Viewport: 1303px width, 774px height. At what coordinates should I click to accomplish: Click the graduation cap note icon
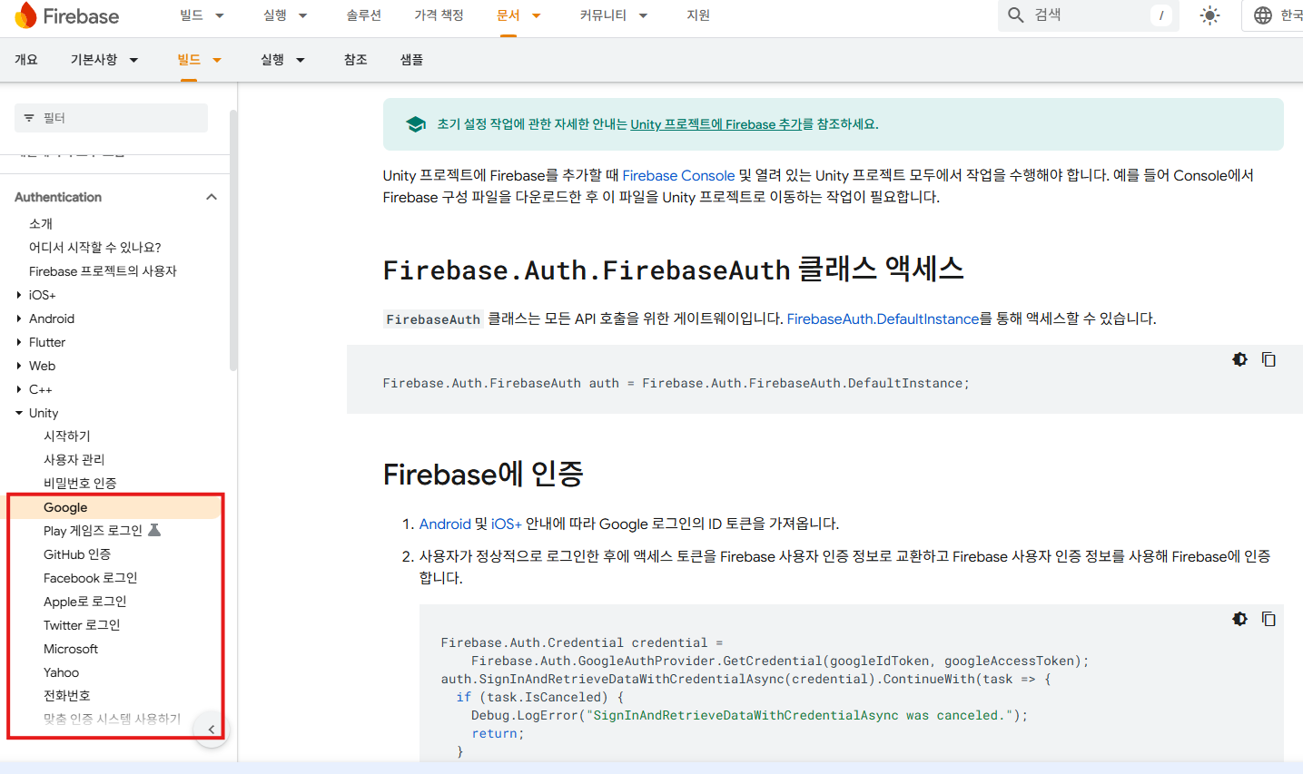416,124
